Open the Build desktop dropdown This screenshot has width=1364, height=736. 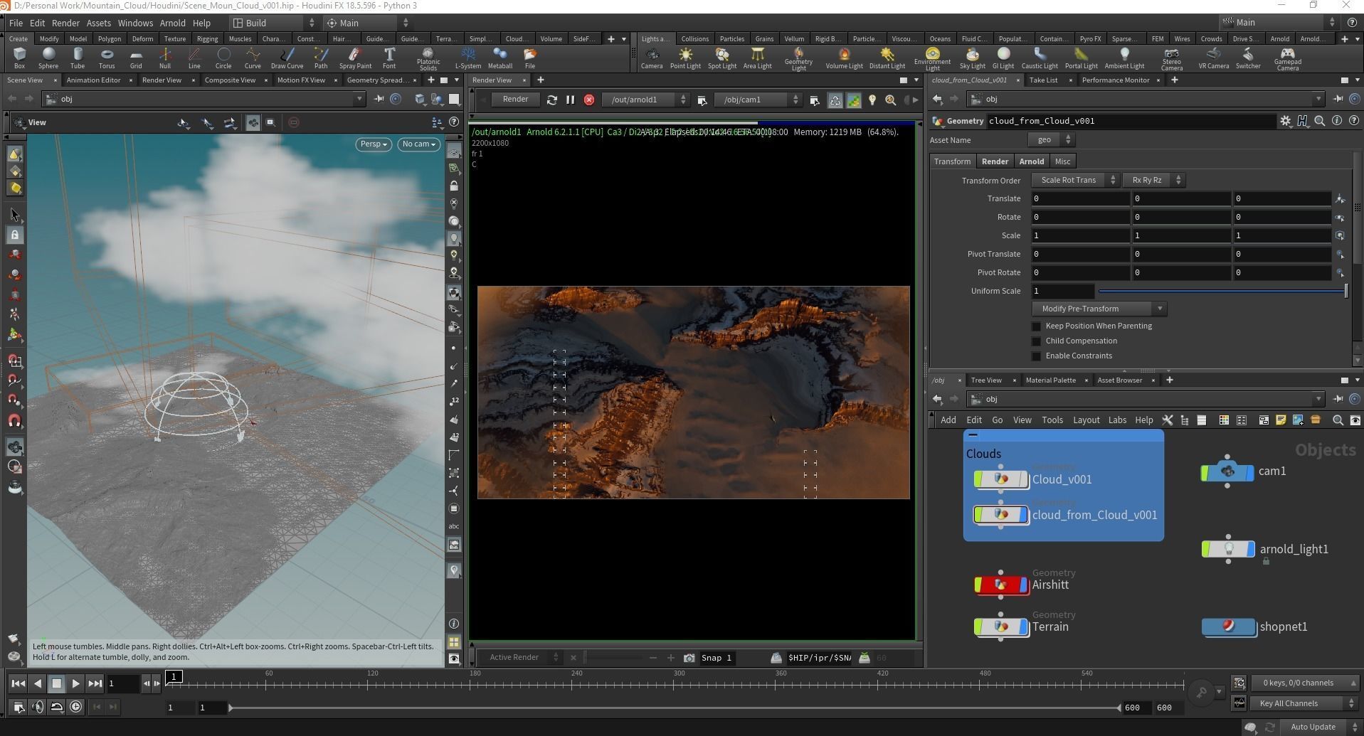(x=274, y=23)
